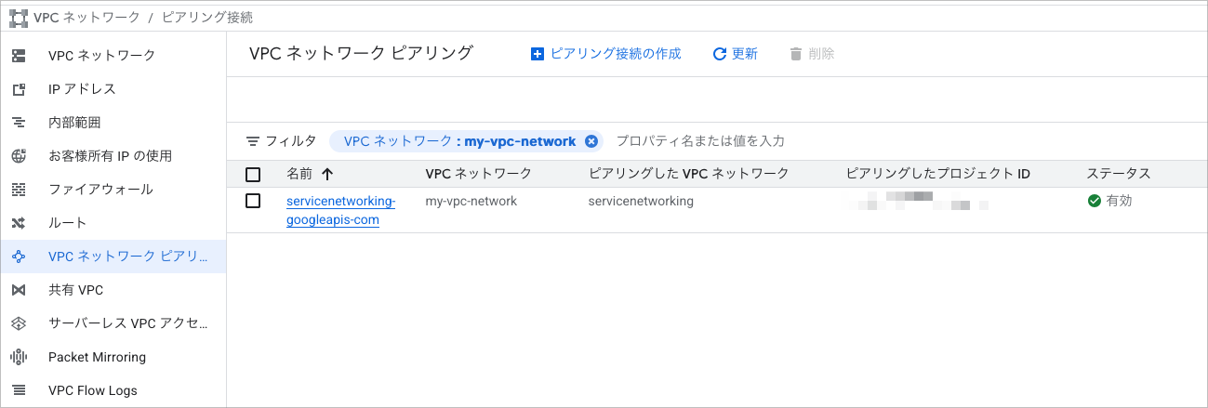Select the servicenetworking-googleapis-com row checkbox

pyautogui.click(x=253, y=201)
